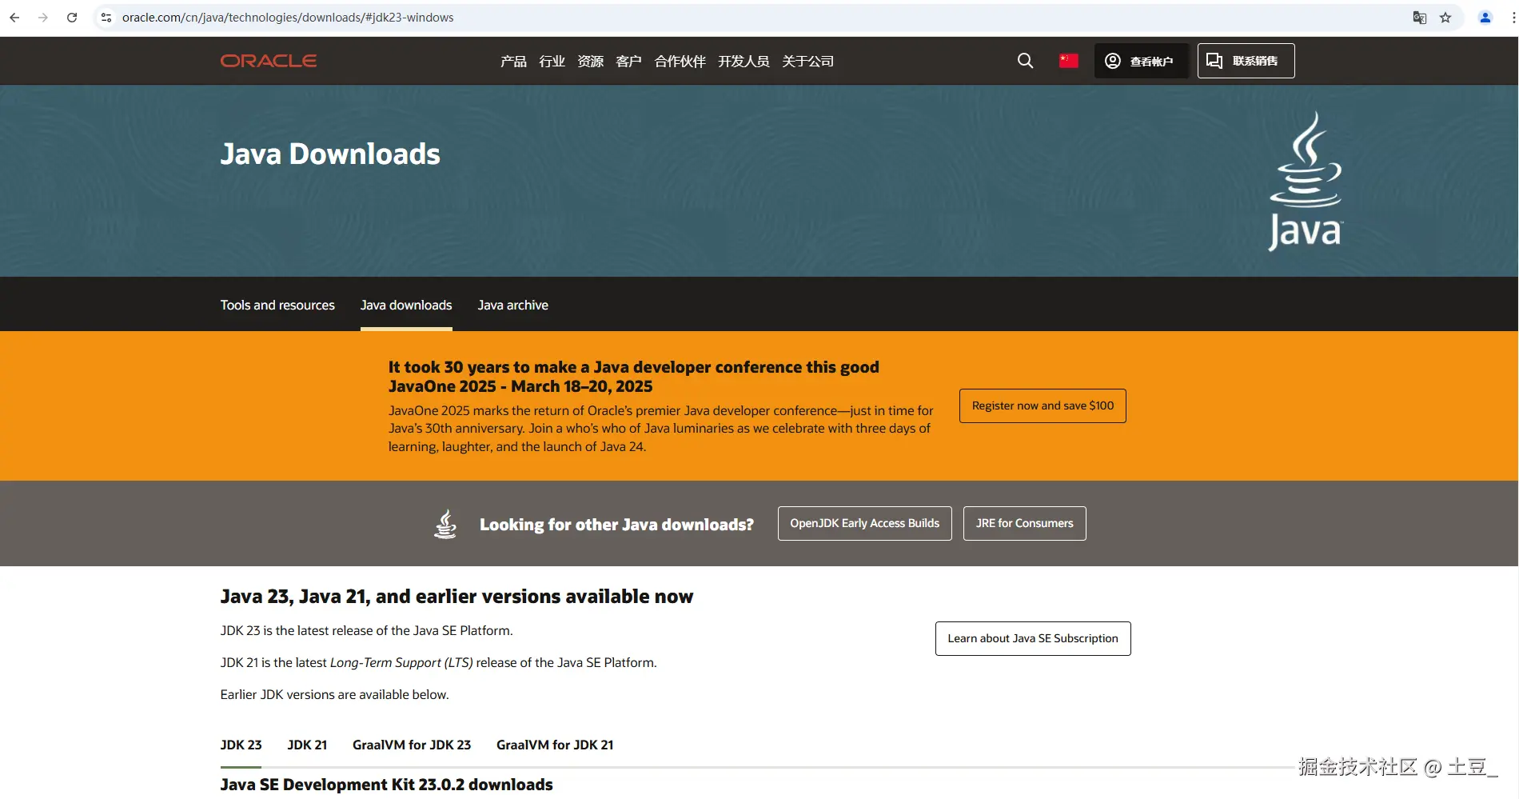The image size is (1519, 799).
Task: Click the 'Long-Term Support (LTS)' sentence
Action: coord(439,662)
